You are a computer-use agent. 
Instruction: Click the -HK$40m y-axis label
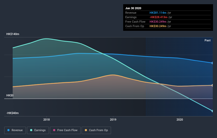click(12, 113)
